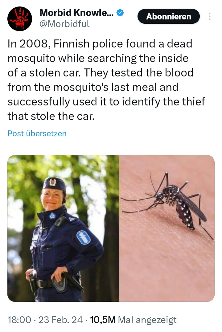Open the 10,5M view count
Image resolution: width=222 pixels, height=332 pixels.
[x=103, y=320]
